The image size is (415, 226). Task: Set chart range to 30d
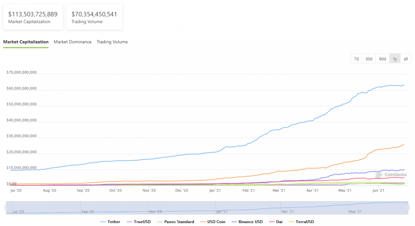369,59
